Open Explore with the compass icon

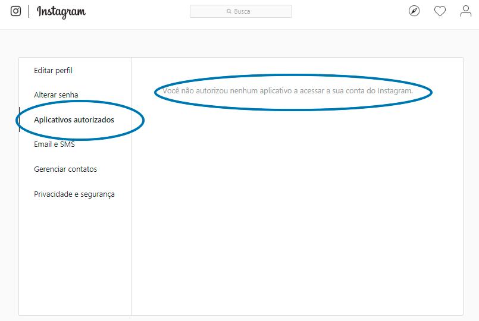414,11
